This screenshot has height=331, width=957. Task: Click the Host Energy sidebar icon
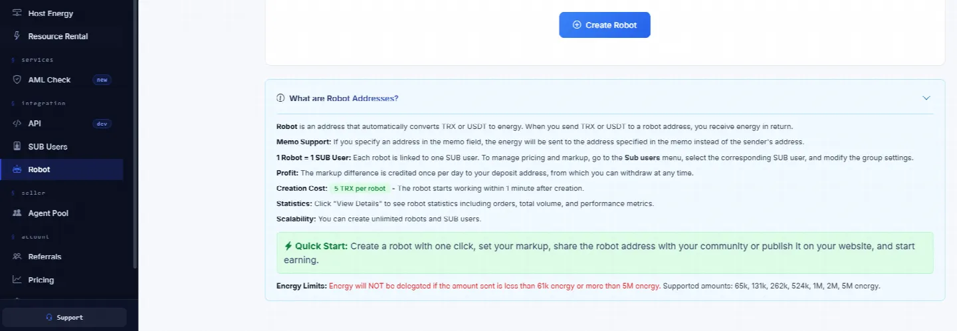tap(17, 13)
